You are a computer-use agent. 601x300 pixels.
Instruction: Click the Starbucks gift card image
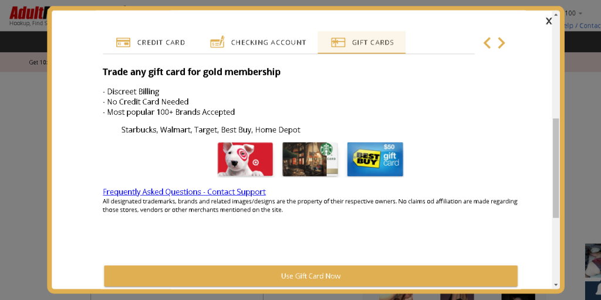tap(310, 159)
